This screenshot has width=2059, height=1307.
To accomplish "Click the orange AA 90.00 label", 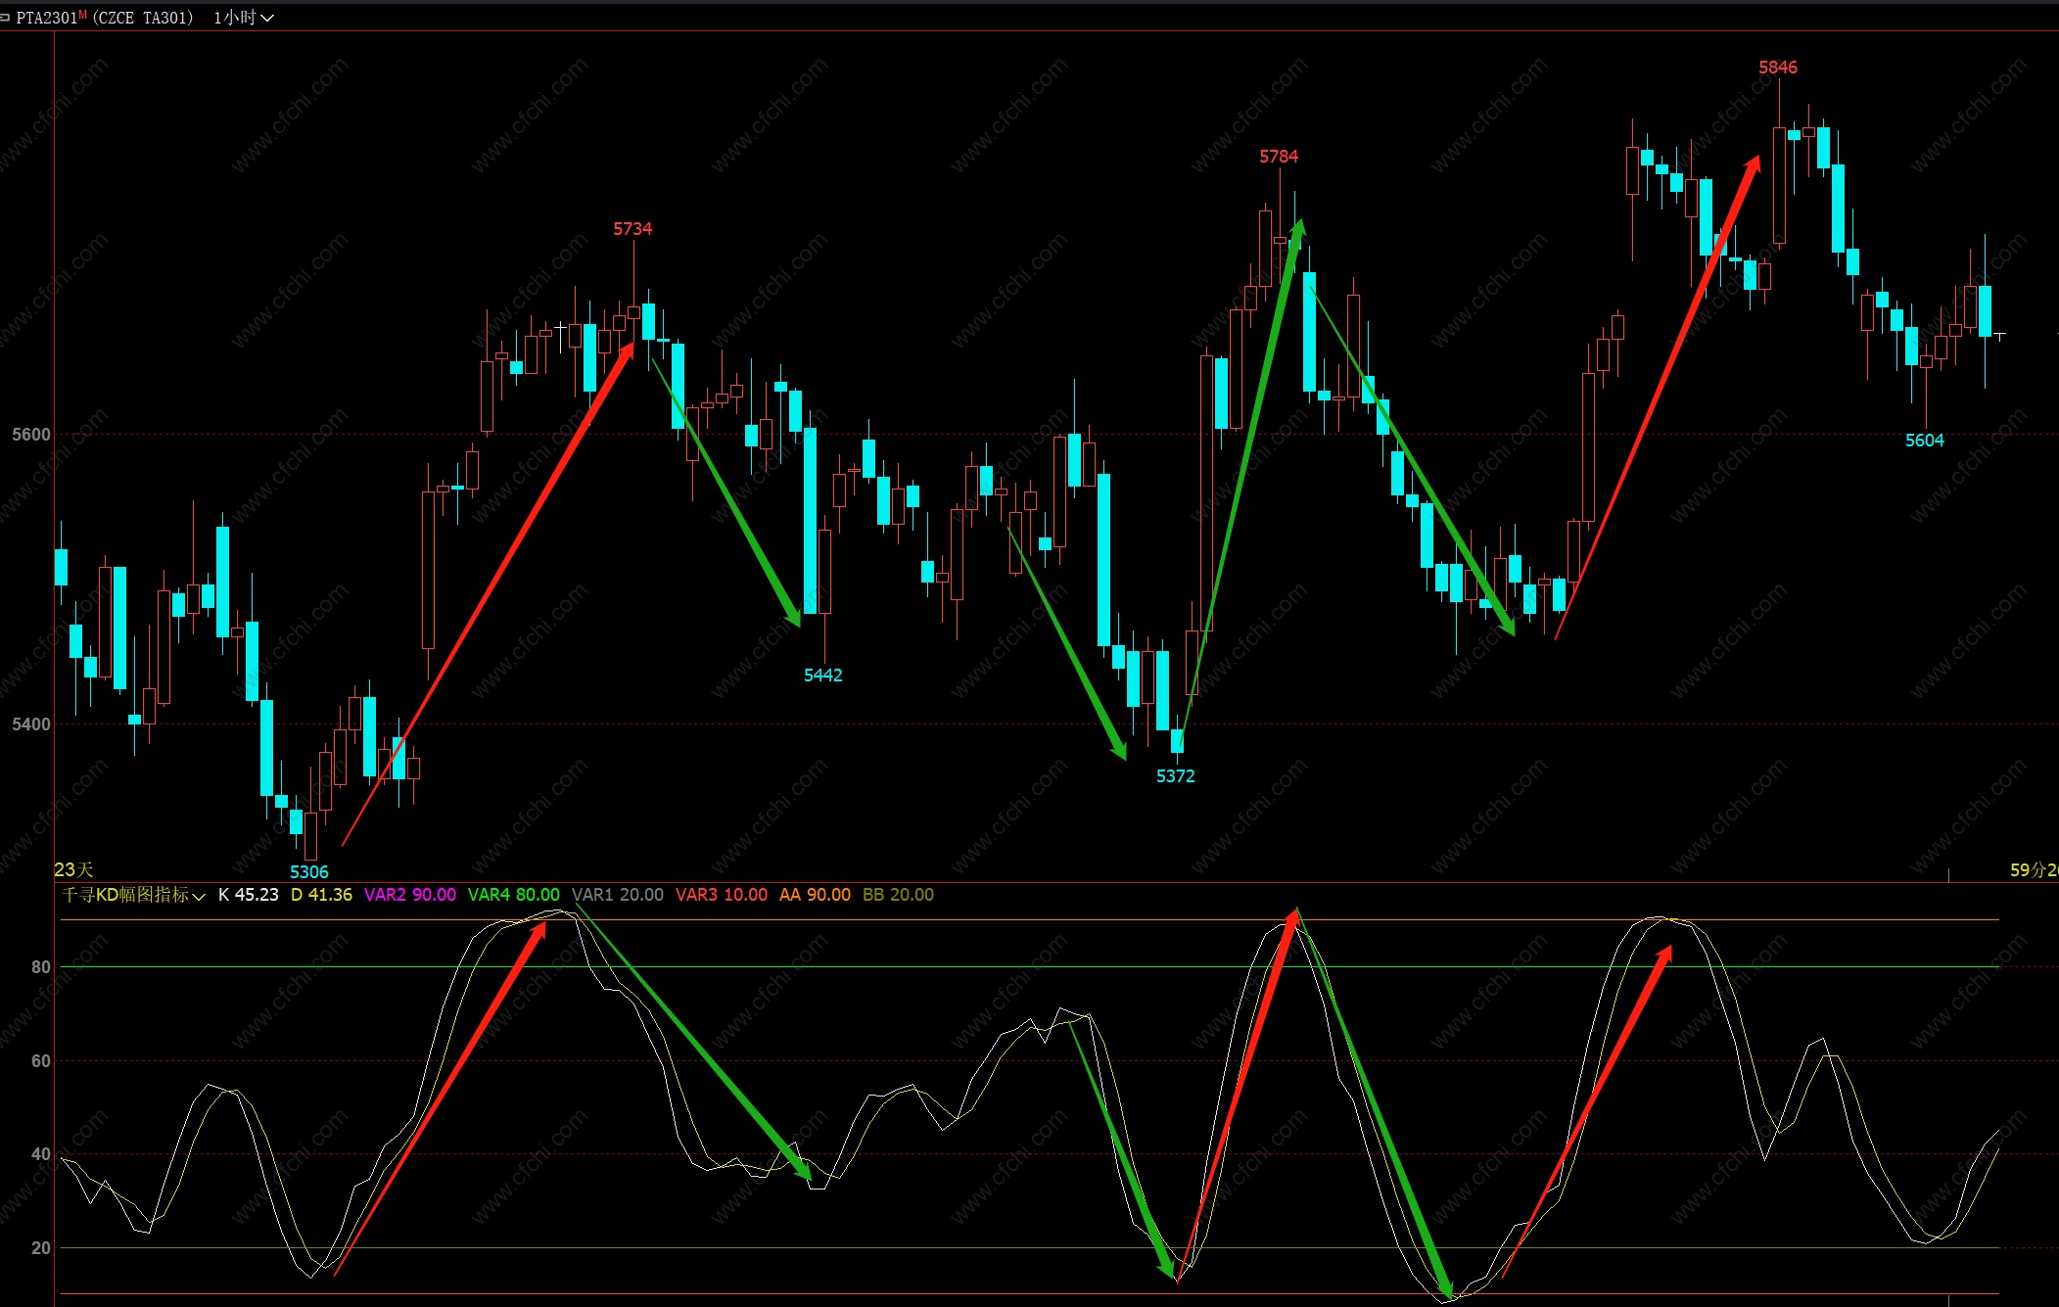I will point(815,895).
